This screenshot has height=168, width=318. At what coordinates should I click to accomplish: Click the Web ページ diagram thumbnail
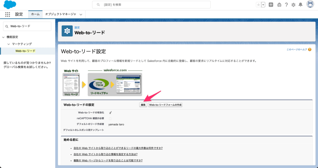(x=71, y=84)
